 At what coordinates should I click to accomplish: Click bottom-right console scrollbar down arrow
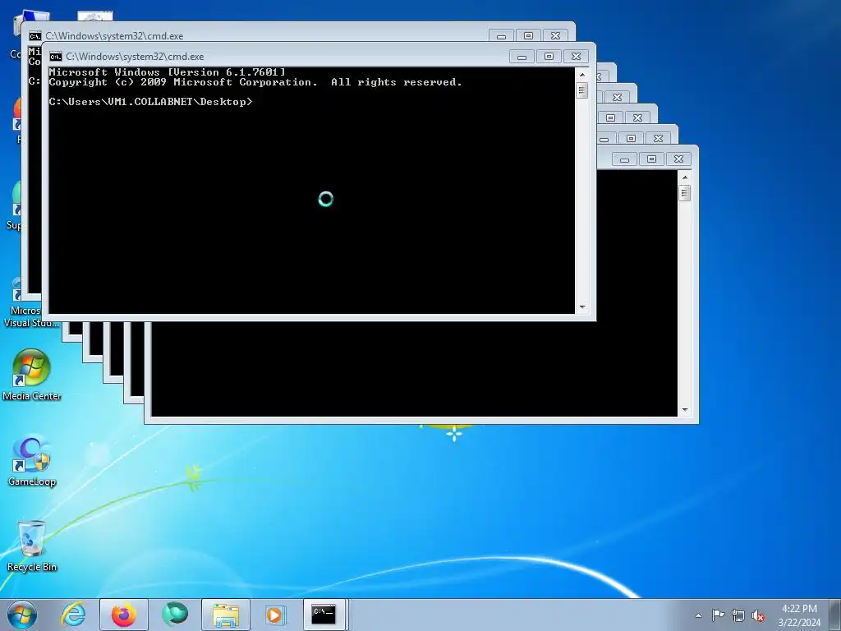click(x=685, y=410)
